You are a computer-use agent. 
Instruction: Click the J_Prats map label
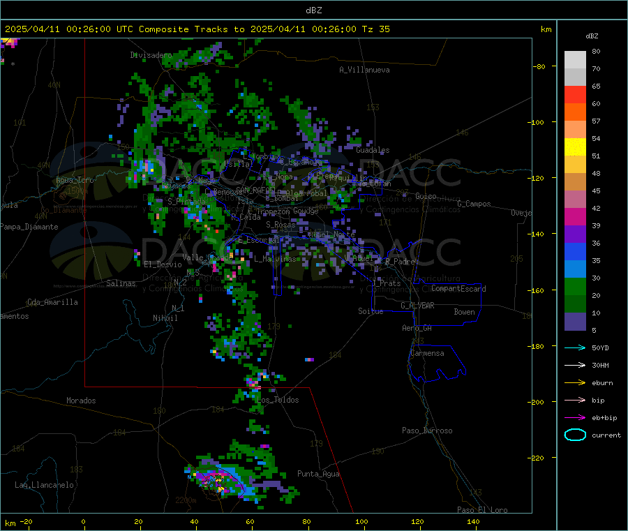coord(387,283)
